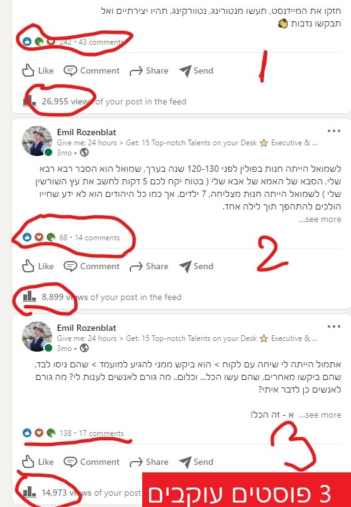This screenshot has width=351, height=507.
Task: Comment on the post with 14 comments
Action: [91, 266]
